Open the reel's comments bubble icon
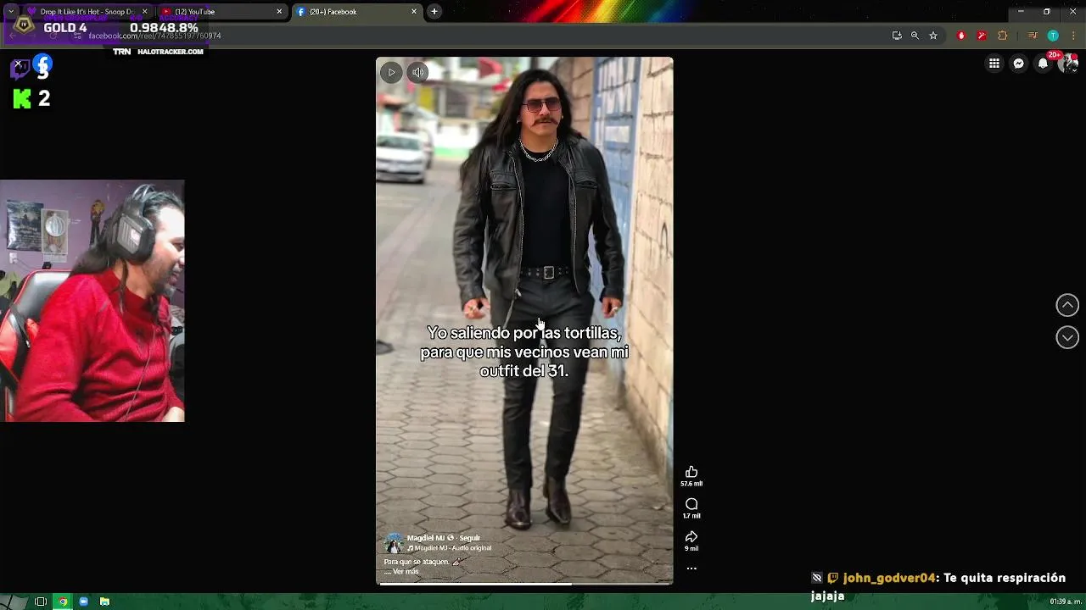Image resolution: width=1086 pixels, height=610 pixels. (x=691, y=504)
